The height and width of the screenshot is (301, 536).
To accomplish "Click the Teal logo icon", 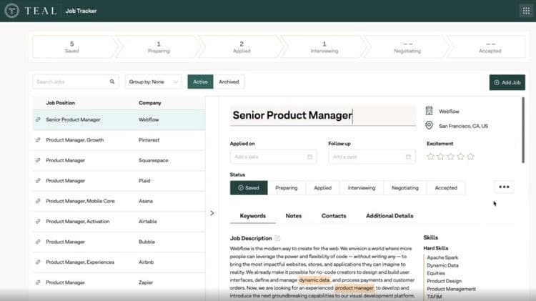I will tap(12, 11).
